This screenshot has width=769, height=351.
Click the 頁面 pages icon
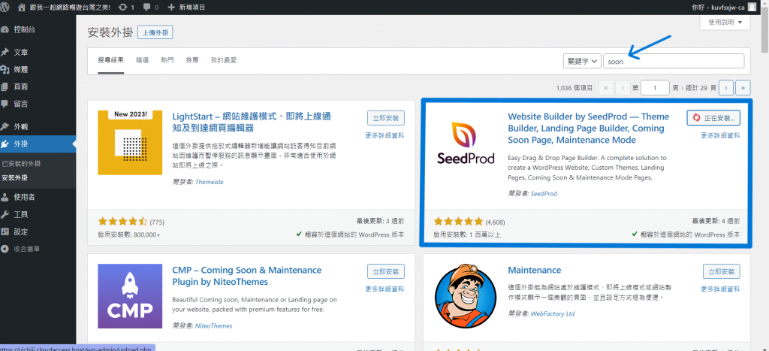click(x=5, y=86)
